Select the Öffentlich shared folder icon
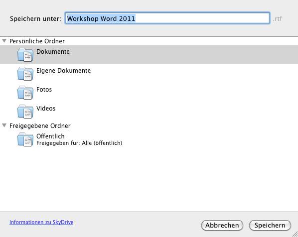 point(25,139)
